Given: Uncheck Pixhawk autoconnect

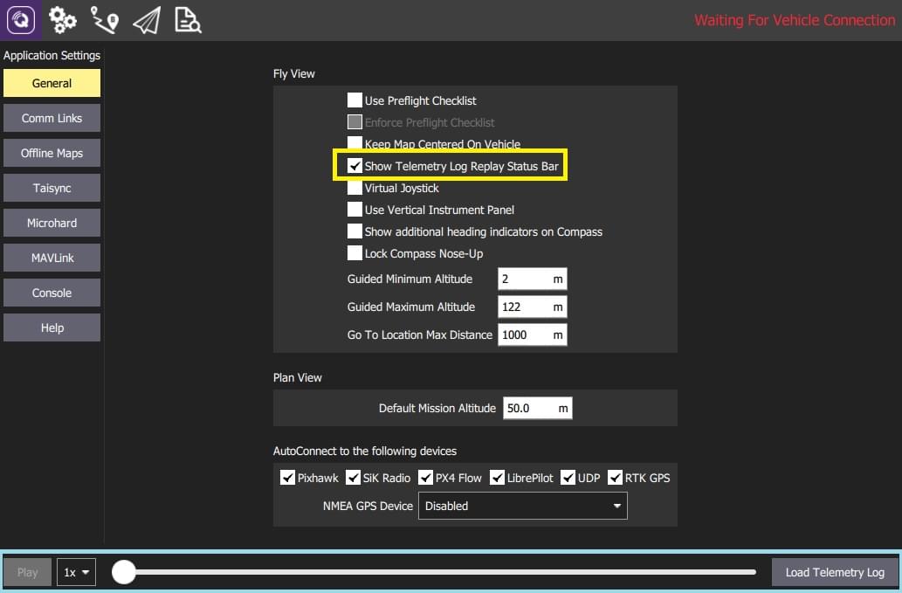Looking at the screenshot, I should 288,478.
